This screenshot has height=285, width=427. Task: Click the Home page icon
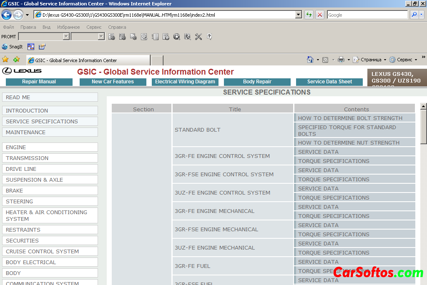tap(310, 60)
